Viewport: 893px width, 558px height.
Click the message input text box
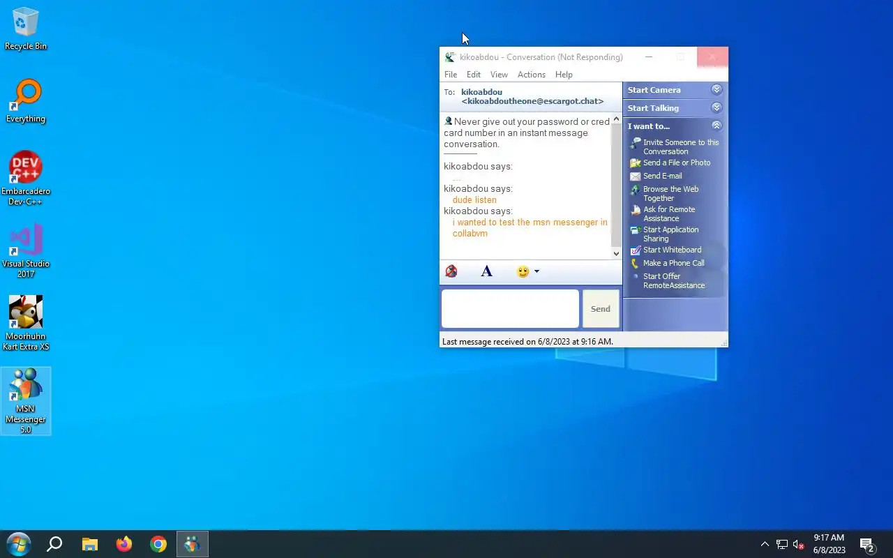click(510, 308)
